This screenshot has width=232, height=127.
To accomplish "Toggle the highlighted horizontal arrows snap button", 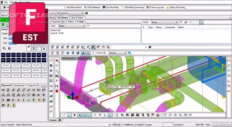I will [x=85, y=115].
